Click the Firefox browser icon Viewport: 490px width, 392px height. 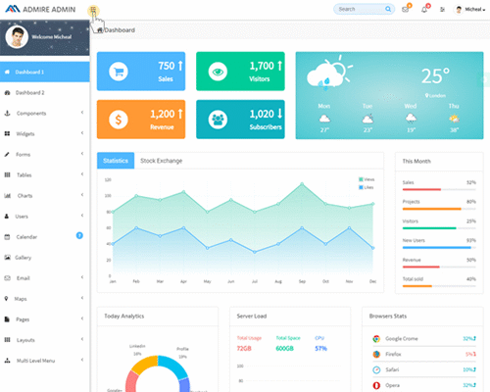pyautogui.click(x=376, y=354)
